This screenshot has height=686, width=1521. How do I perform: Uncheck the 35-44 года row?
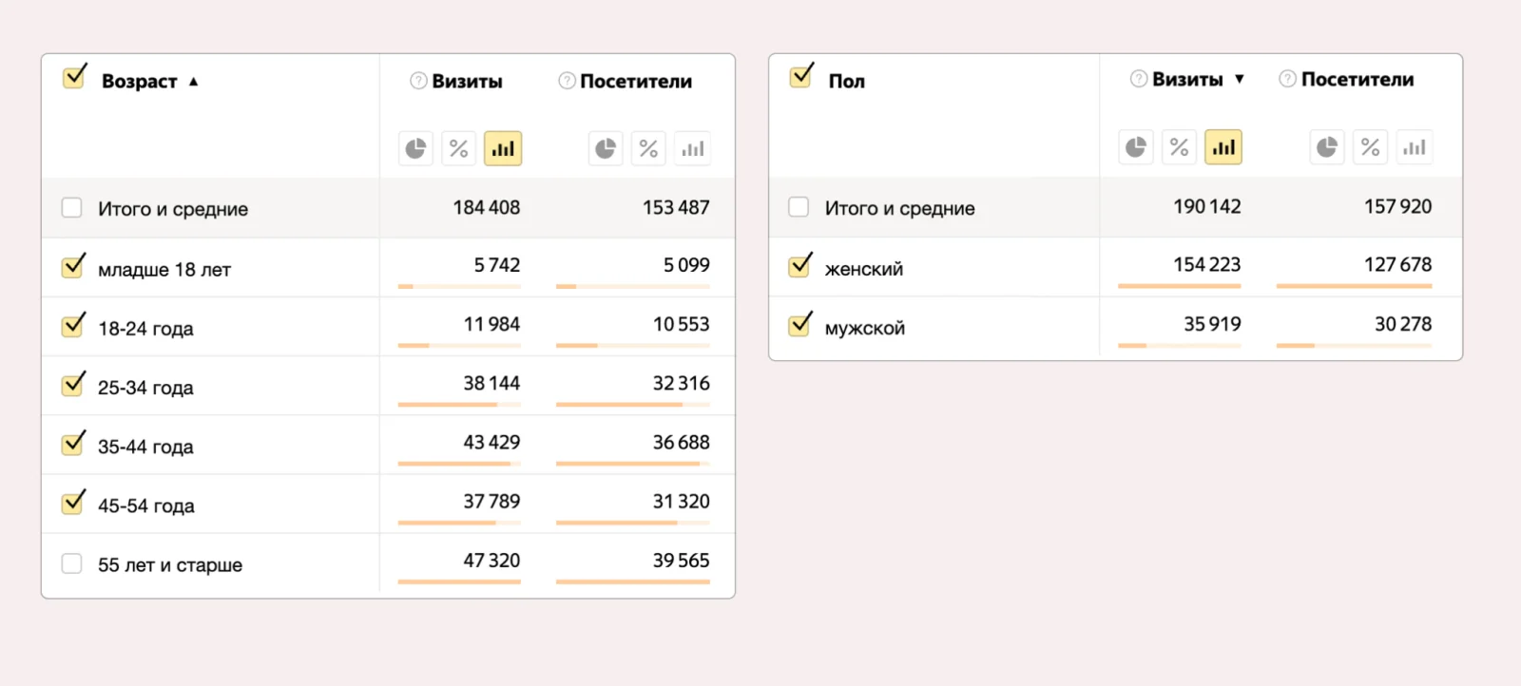(73, 443)
